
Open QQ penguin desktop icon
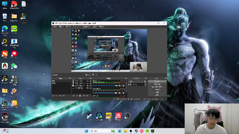[5, 67]
